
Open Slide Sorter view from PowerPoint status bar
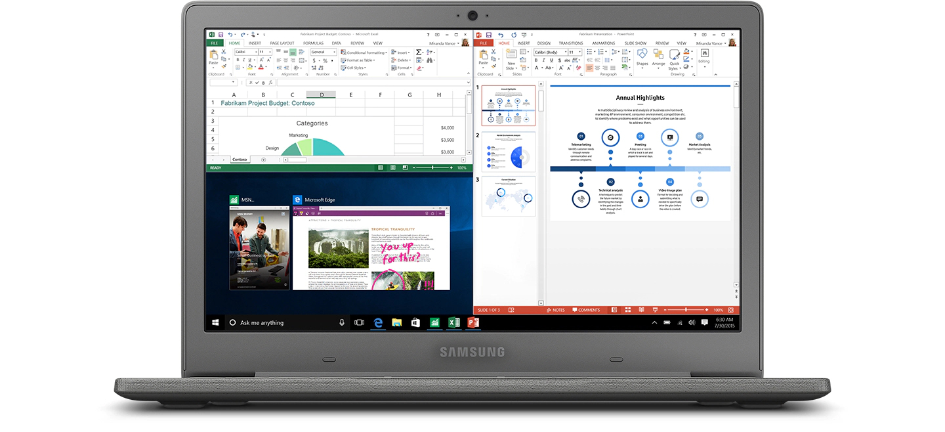coord(627,310)
